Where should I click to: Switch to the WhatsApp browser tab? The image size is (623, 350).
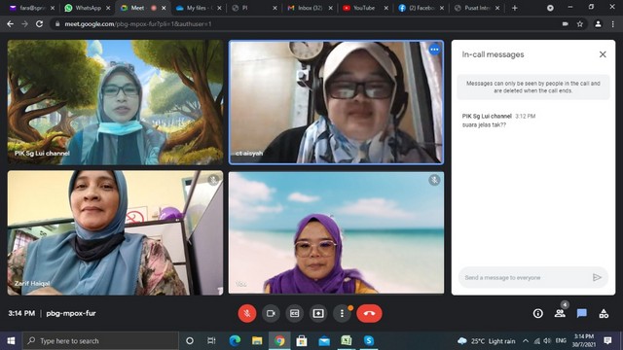click(87, 8)
